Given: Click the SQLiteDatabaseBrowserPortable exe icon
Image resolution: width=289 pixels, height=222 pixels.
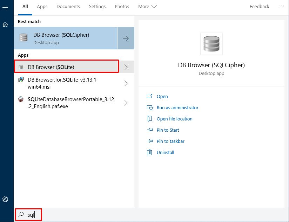Looking at the screenshot, I should [21, 99].
